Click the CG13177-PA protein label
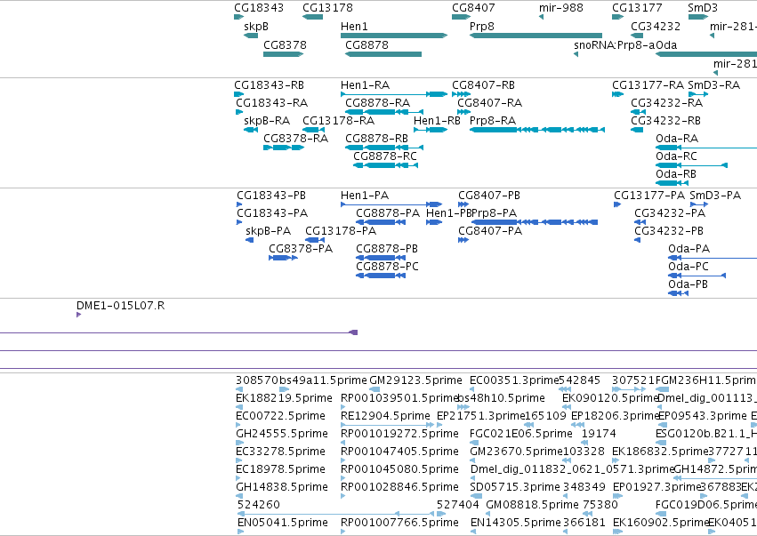The image size is (757, 536). 649,196
